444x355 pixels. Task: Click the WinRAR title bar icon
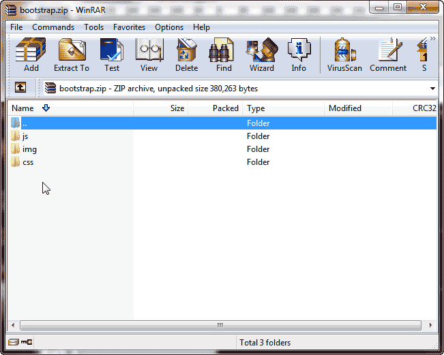(12, 10)
